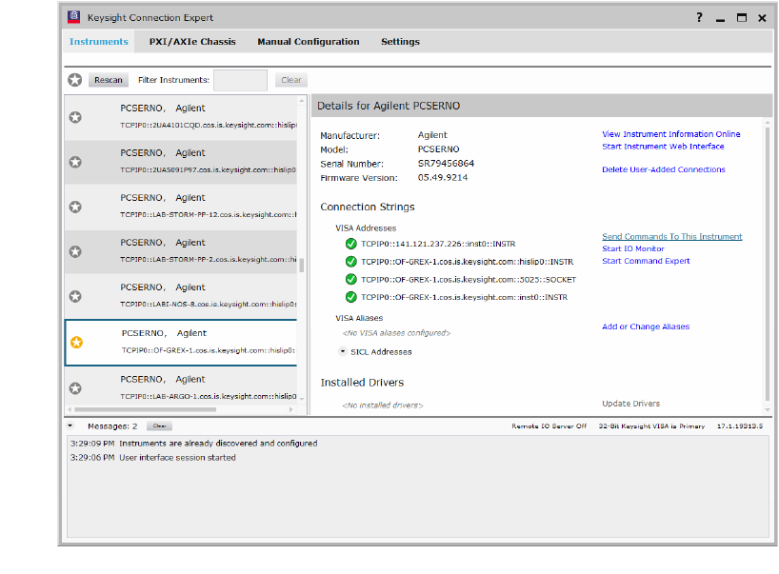Click the Rescan button
This screenshot has height=574, width=779.
click(x=109, y=80)
